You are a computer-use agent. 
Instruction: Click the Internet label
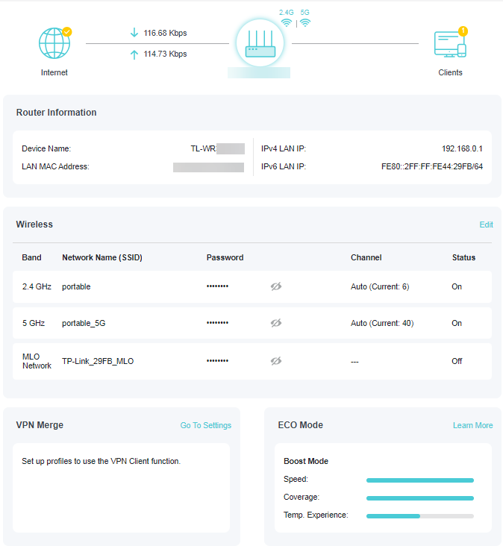(54, 72)
